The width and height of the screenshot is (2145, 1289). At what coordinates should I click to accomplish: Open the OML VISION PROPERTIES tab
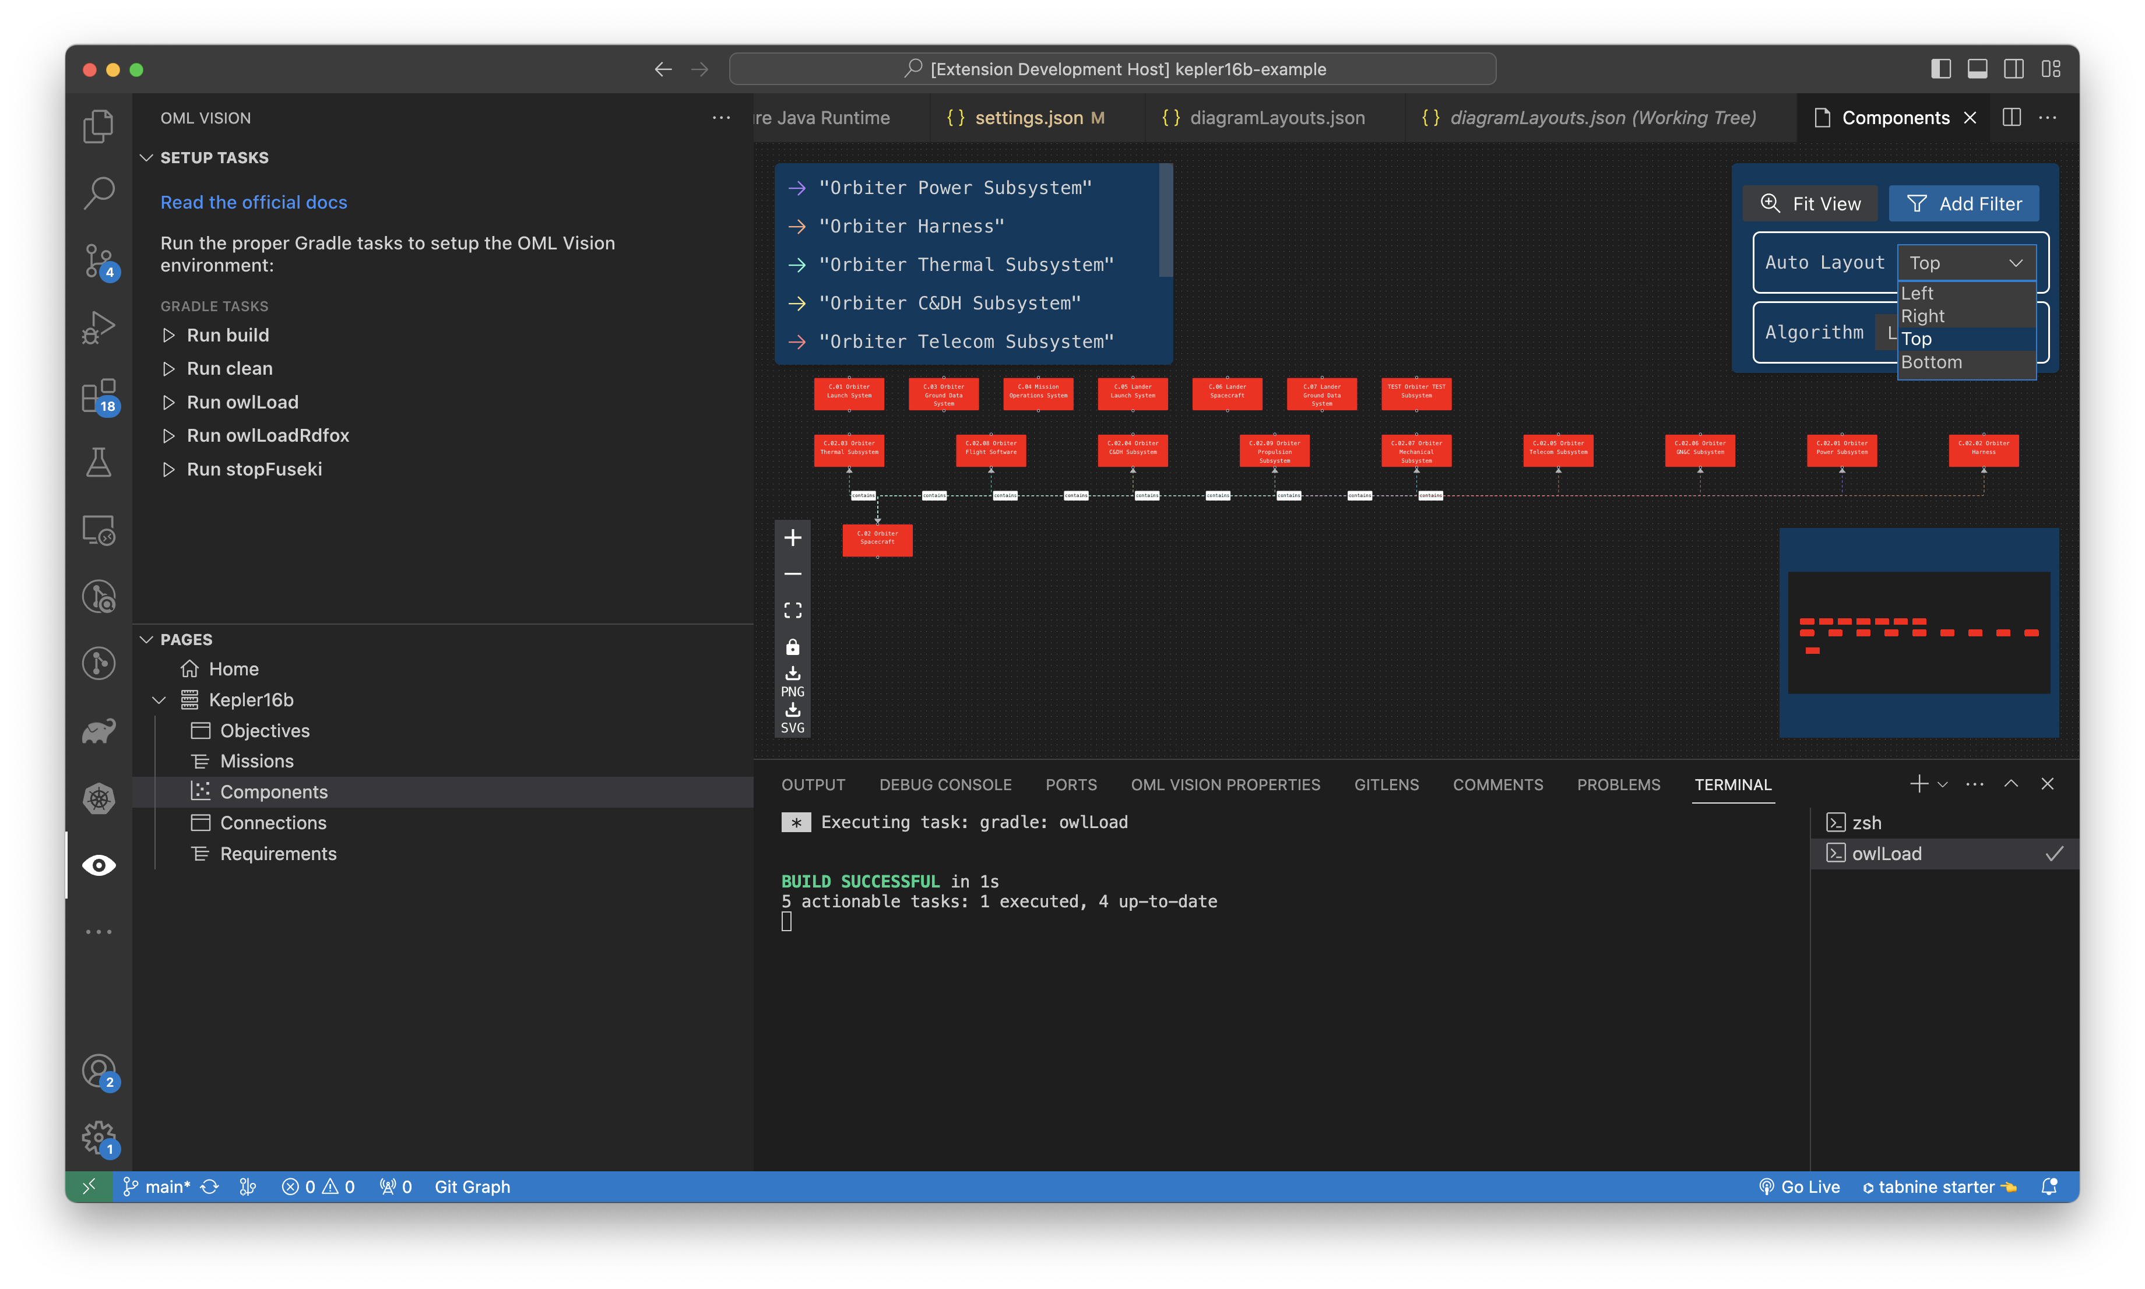1225,784
